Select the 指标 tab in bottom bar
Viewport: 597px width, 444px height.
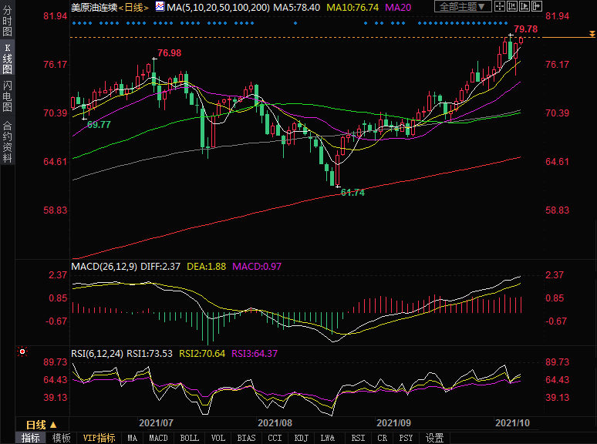[x=31, y=438]
